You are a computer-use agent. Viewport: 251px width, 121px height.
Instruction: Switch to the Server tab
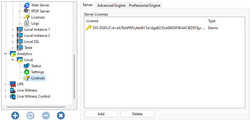[88, 5]
